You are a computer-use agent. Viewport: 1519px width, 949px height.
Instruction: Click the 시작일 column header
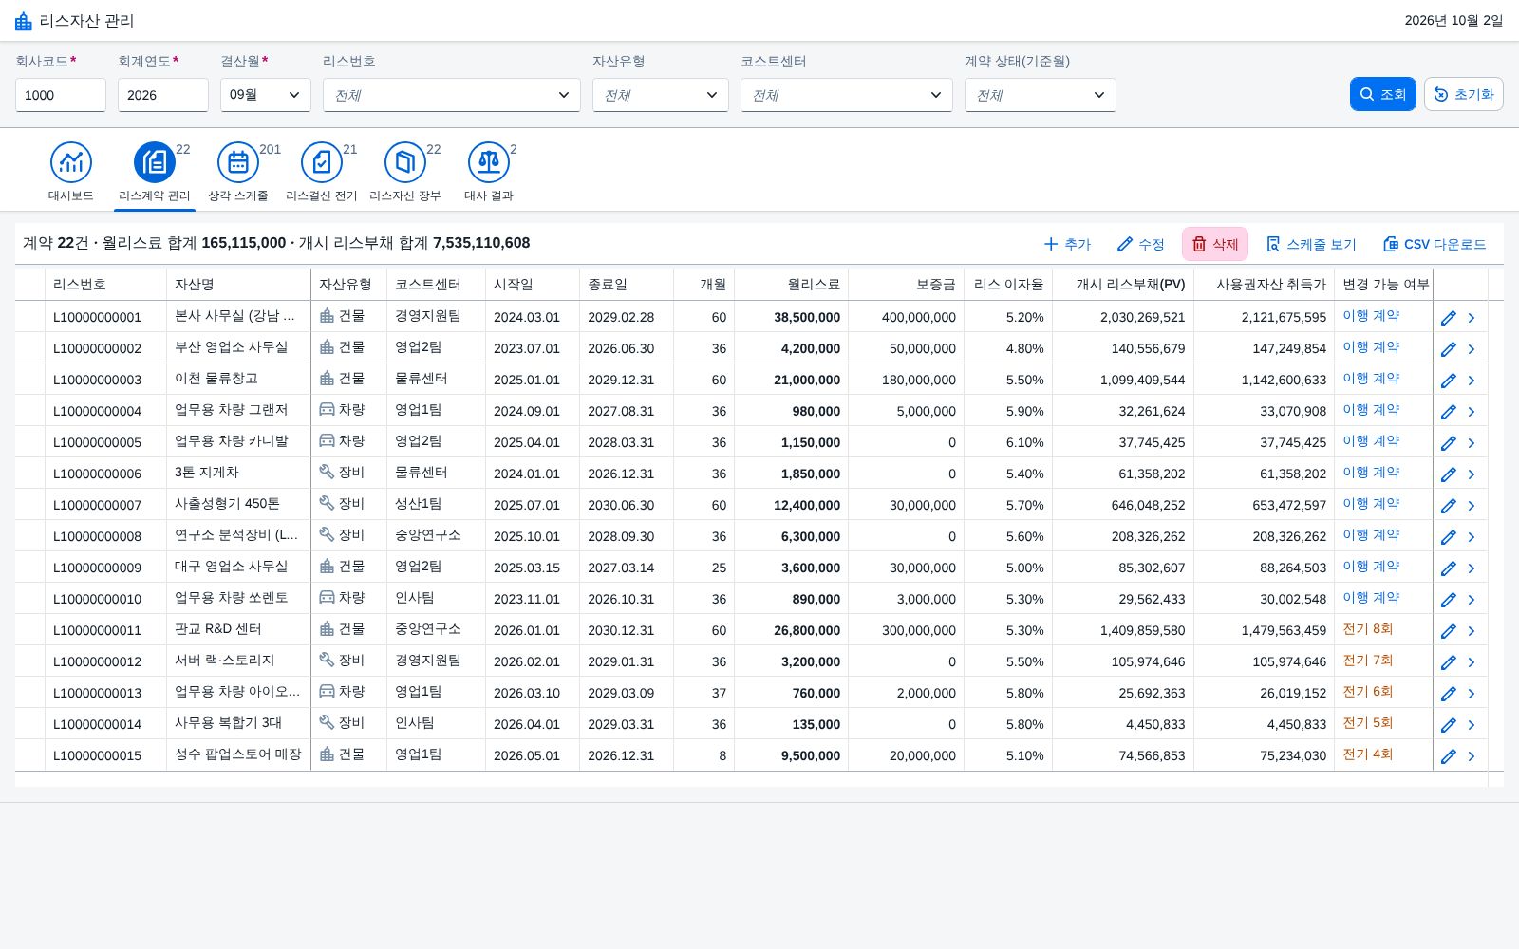click(x=532, y=285)
